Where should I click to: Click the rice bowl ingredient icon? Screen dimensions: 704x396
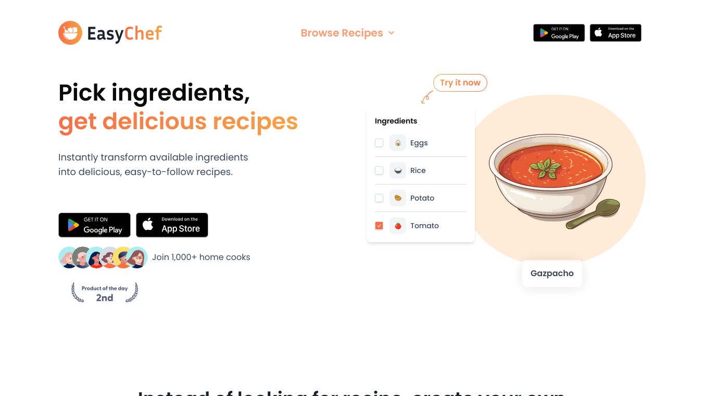398,170
